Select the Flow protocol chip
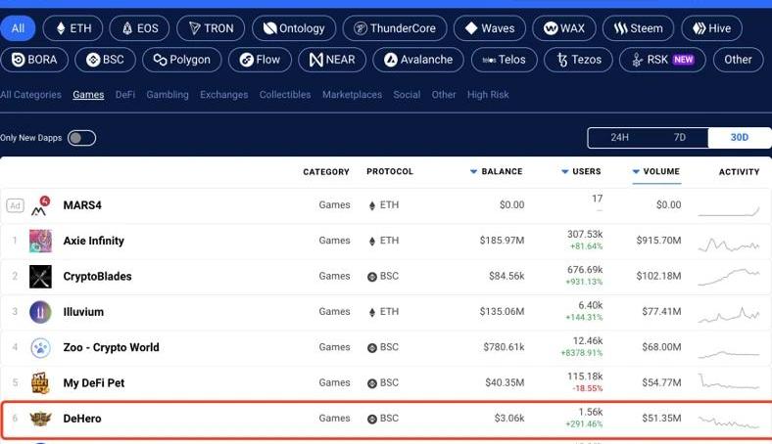The height and width of the screenshot is (444, 772). click(260, 60)
